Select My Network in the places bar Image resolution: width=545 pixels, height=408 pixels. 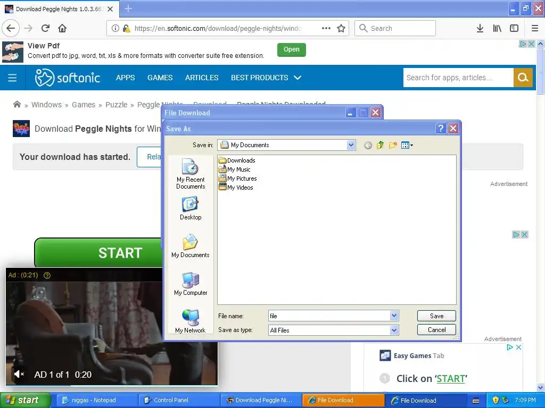[191, 321]
